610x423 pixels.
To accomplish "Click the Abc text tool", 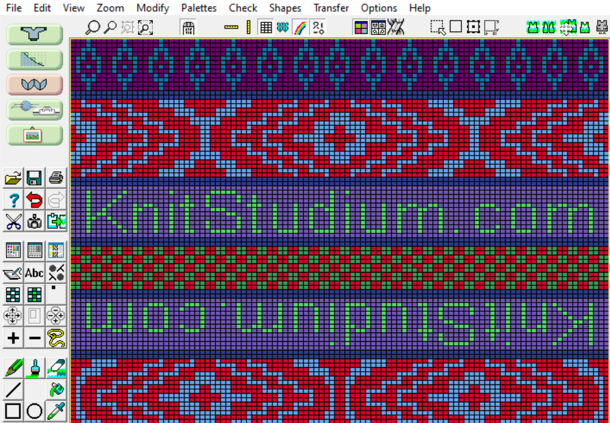I will tap(35, 273).
